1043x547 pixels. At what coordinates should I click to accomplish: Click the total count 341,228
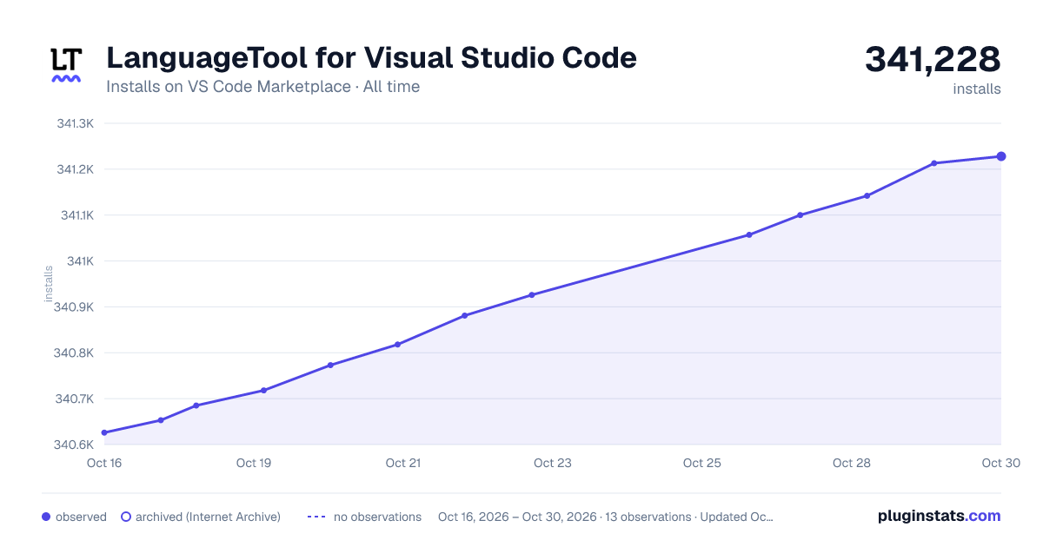point(933,59)
